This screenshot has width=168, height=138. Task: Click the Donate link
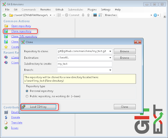pyautogui.click(x=16, y=117)
